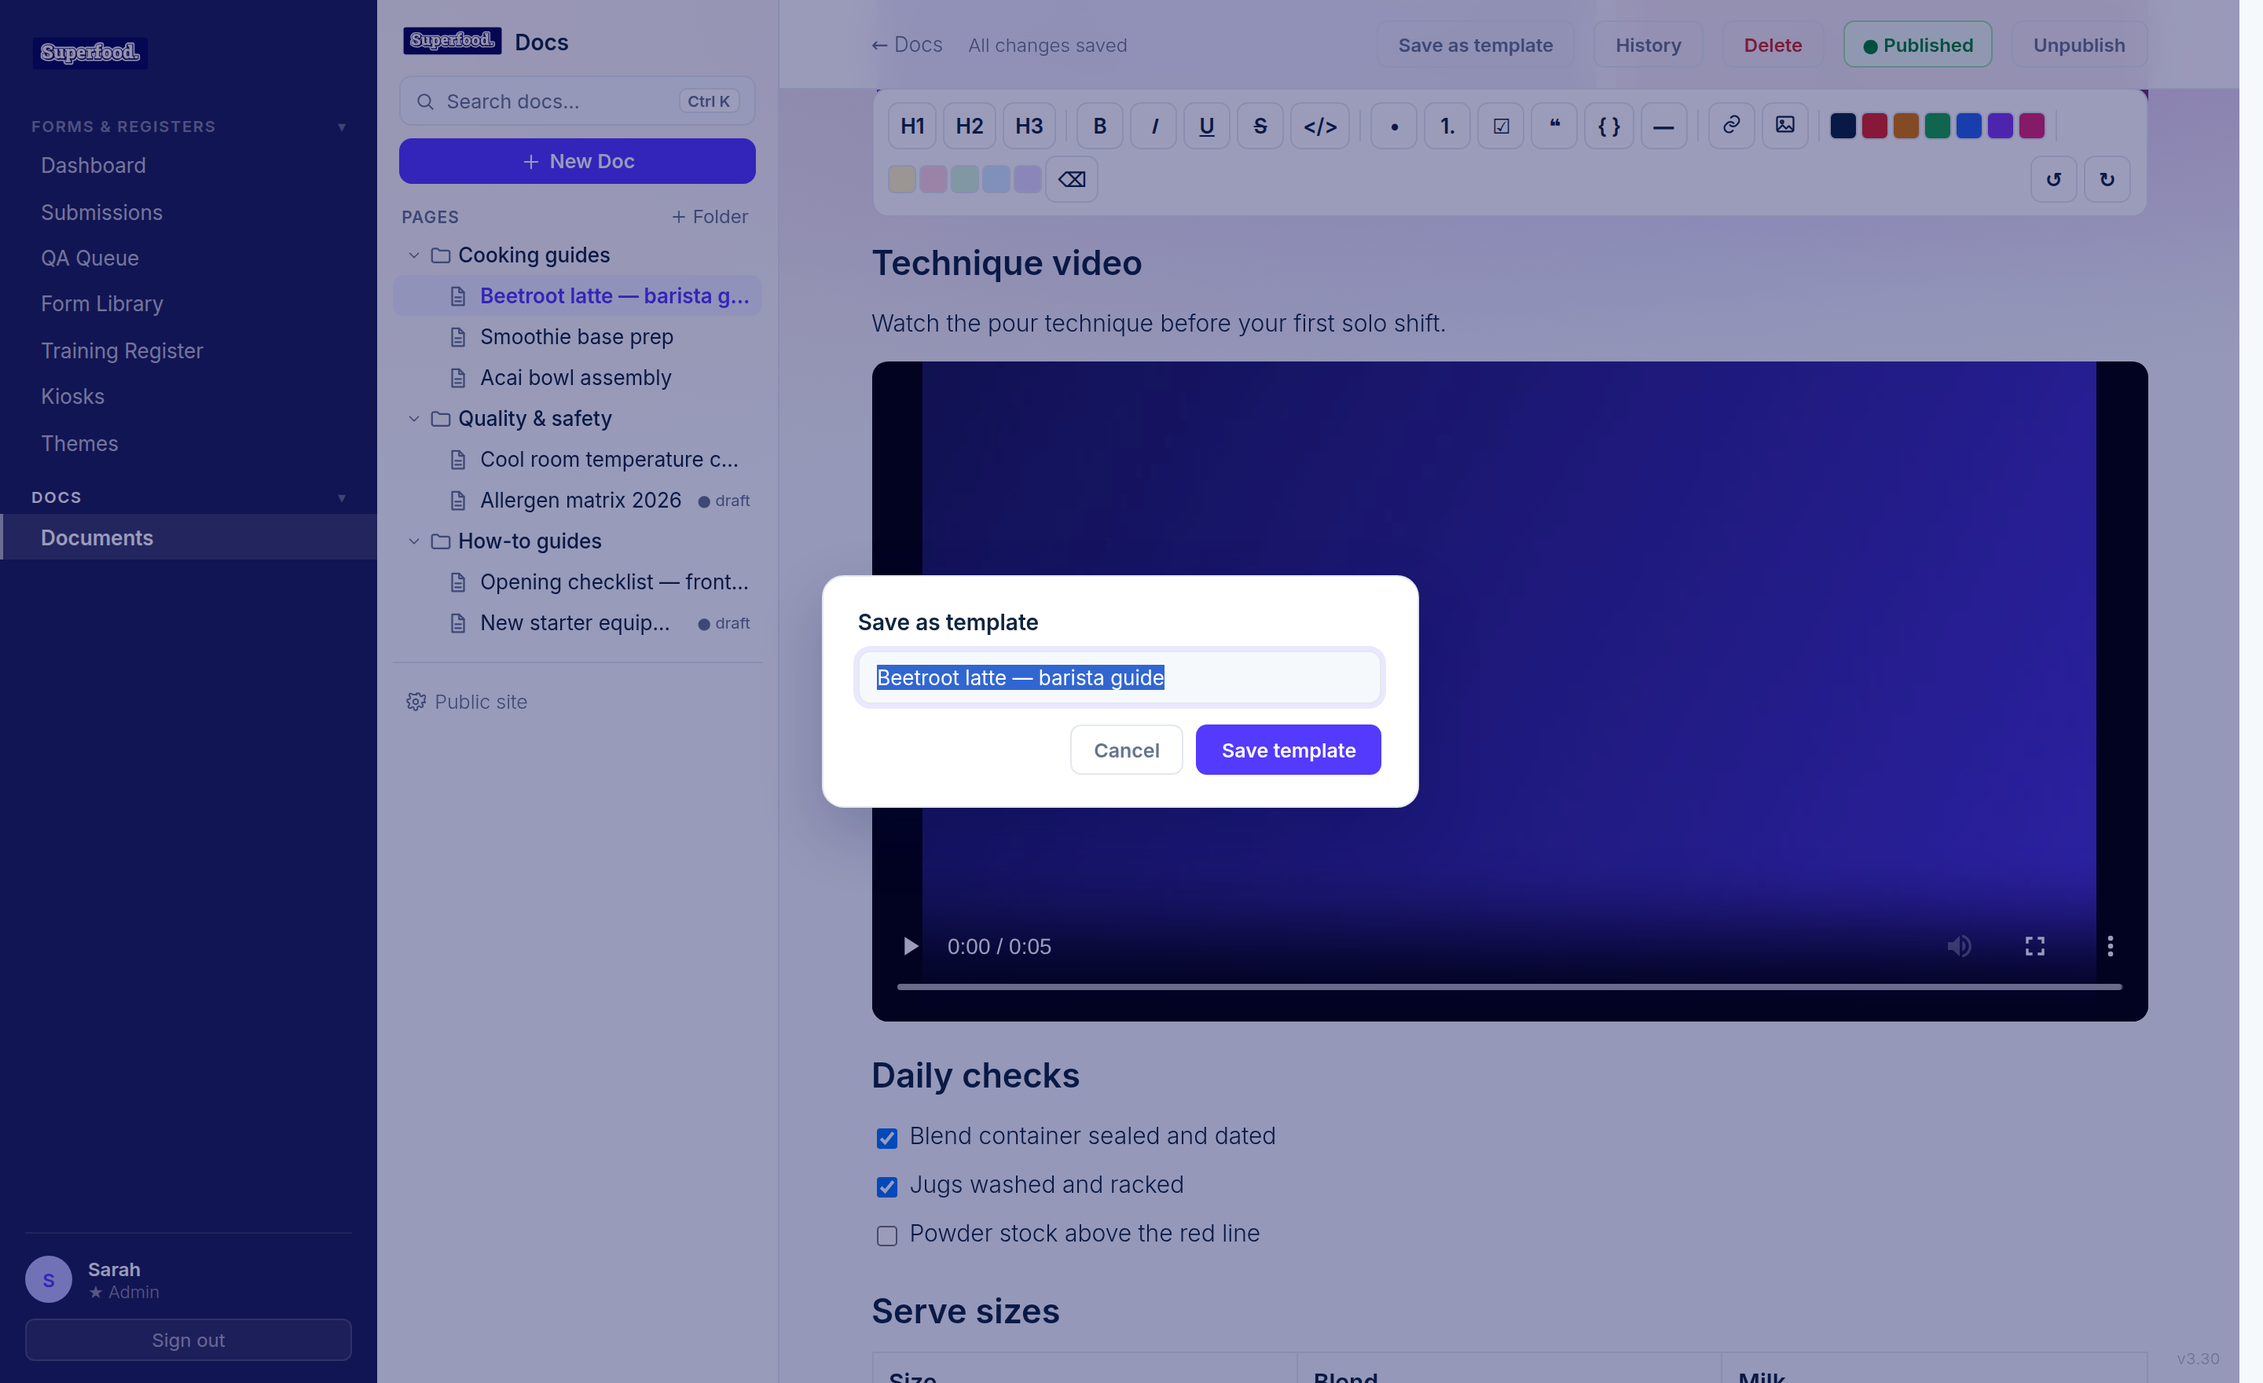Viewport: 2263px width, 1383px height.
Task: Select the green text color swatch
Action: 1937,126
